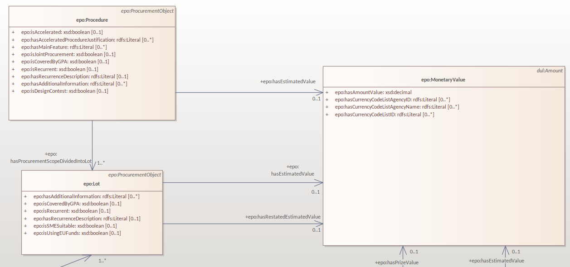Click the dul:Amount stereotype label

coord(549,71)
